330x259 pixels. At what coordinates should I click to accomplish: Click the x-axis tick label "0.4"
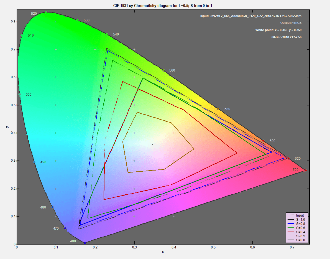point(174,247)
